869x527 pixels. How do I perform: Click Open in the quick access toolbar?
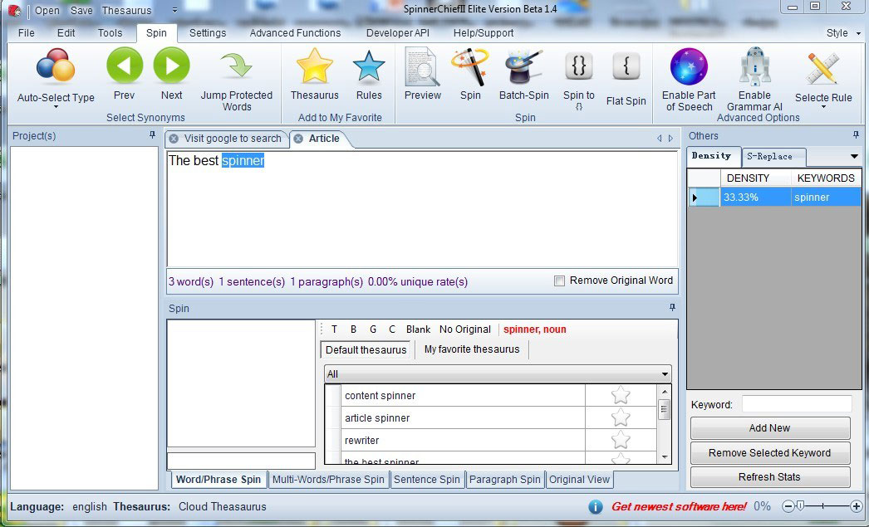(47, 10)
